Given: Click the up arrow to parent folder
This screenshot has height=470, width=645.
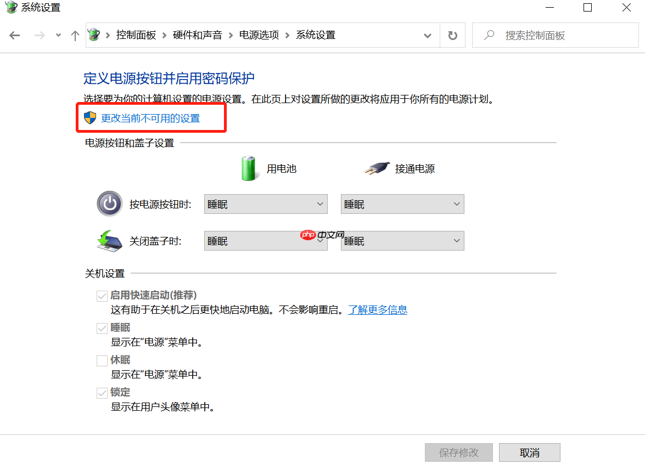Looking at the screenshot, I should 75,35.
